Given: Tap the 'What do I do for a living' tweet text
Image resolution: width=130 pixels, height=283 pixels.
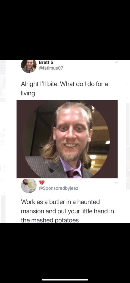Looking at the screenshot, I should pyautogui.click(x=64, y=89).
